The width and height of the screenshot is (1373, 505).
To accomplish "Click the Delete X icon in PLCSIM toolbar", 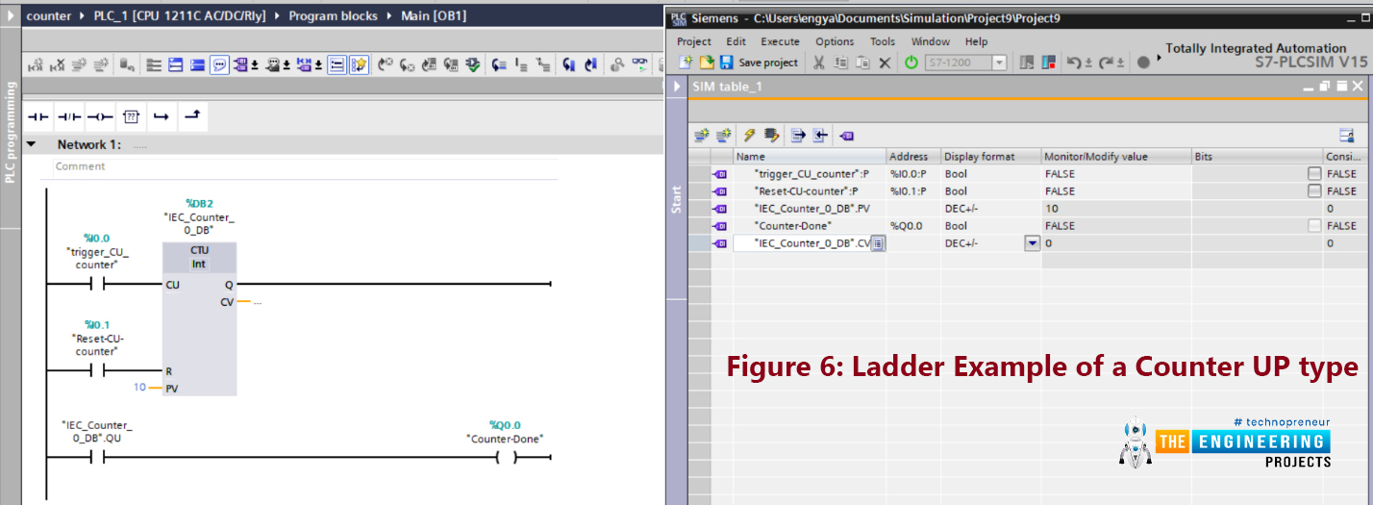I will pyautogui.click(x=885, y=63).
